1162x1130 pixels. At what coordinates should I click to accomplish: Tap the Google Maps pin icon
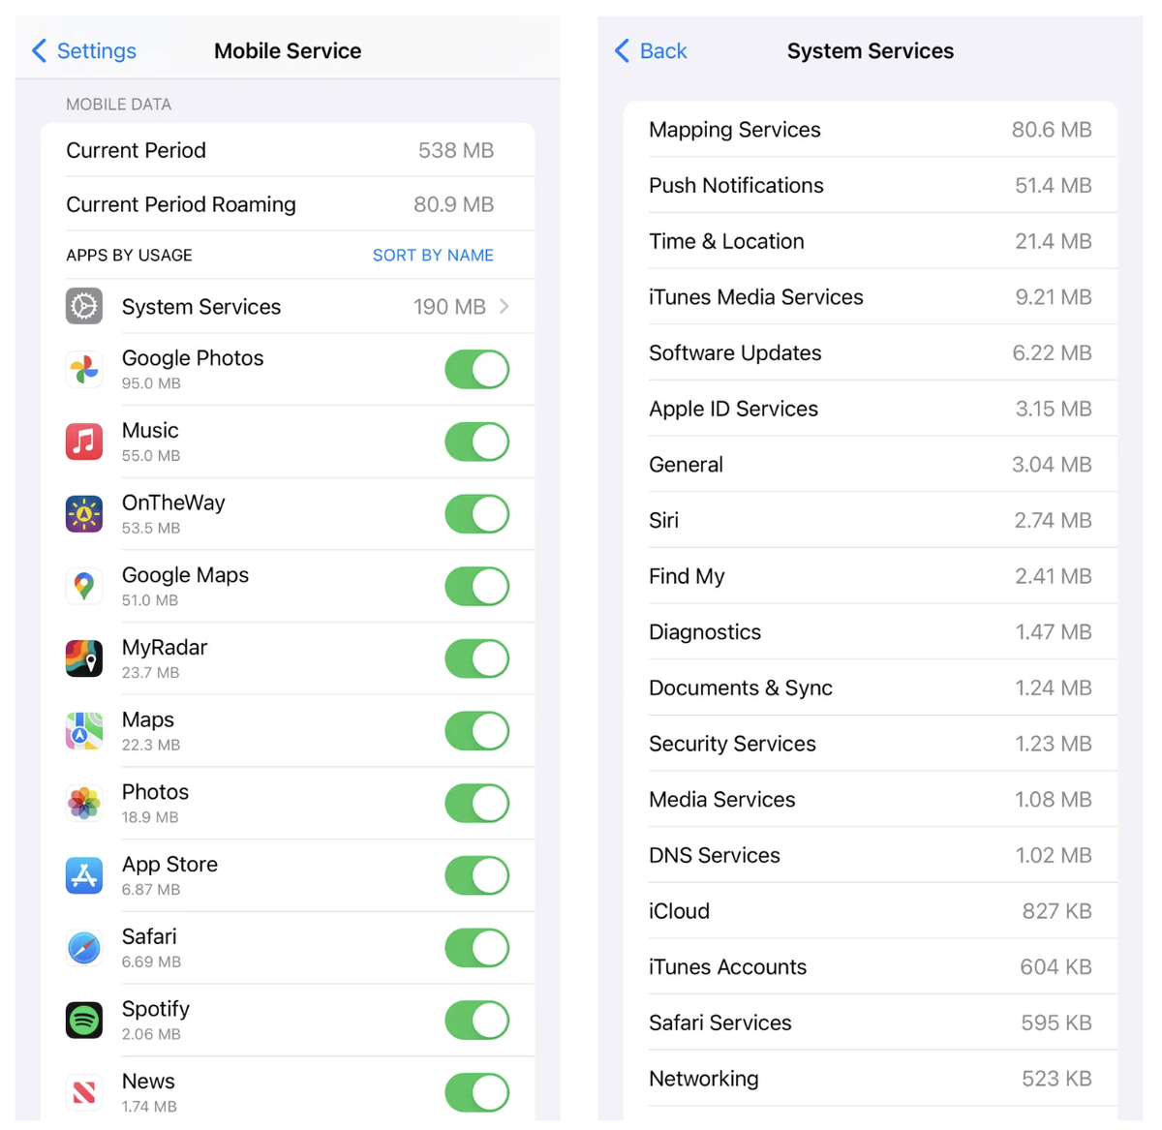tap(84, 586)
